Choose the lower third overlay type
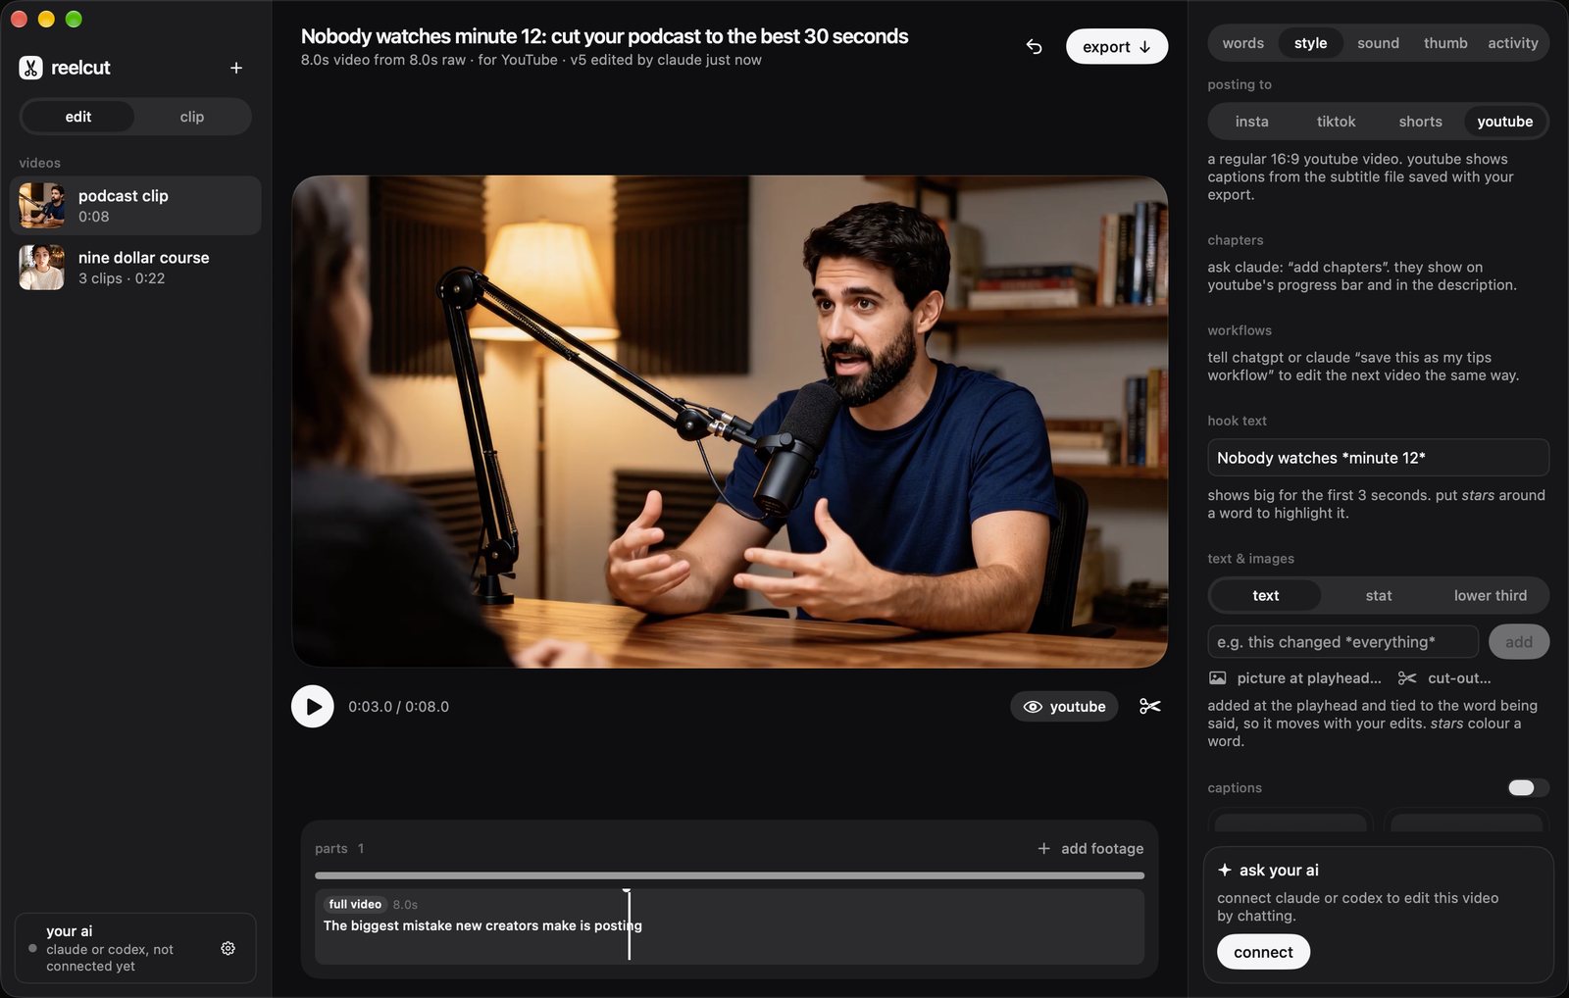The width and height of the screenshot is (1569, 998). tap(1490, 595)
